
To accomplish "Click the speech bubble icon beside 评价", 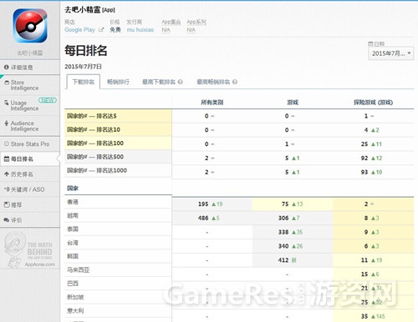I will 7,220.
